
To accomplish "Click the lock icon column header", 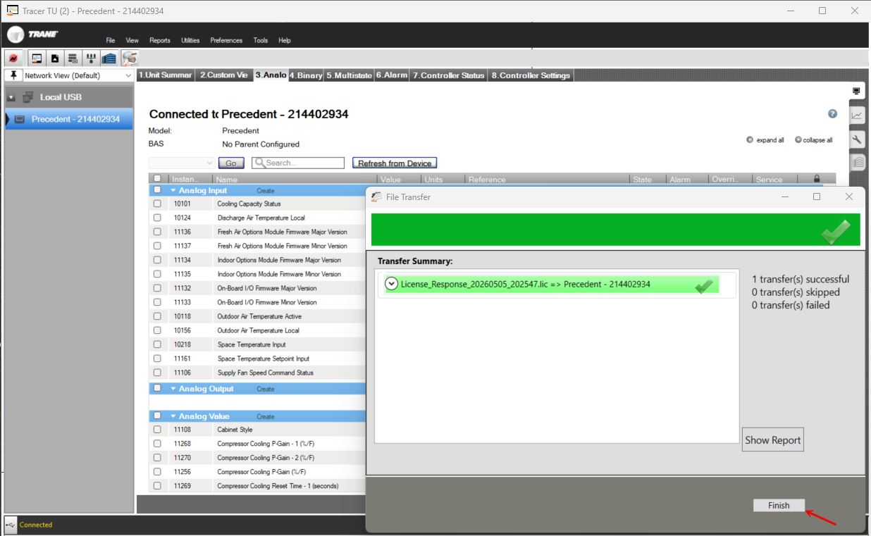I will [817, 179].
